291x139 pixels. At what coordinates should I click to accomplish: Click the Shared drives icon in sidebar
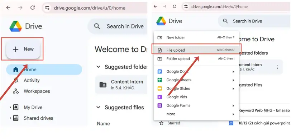[x=16, y=118]
